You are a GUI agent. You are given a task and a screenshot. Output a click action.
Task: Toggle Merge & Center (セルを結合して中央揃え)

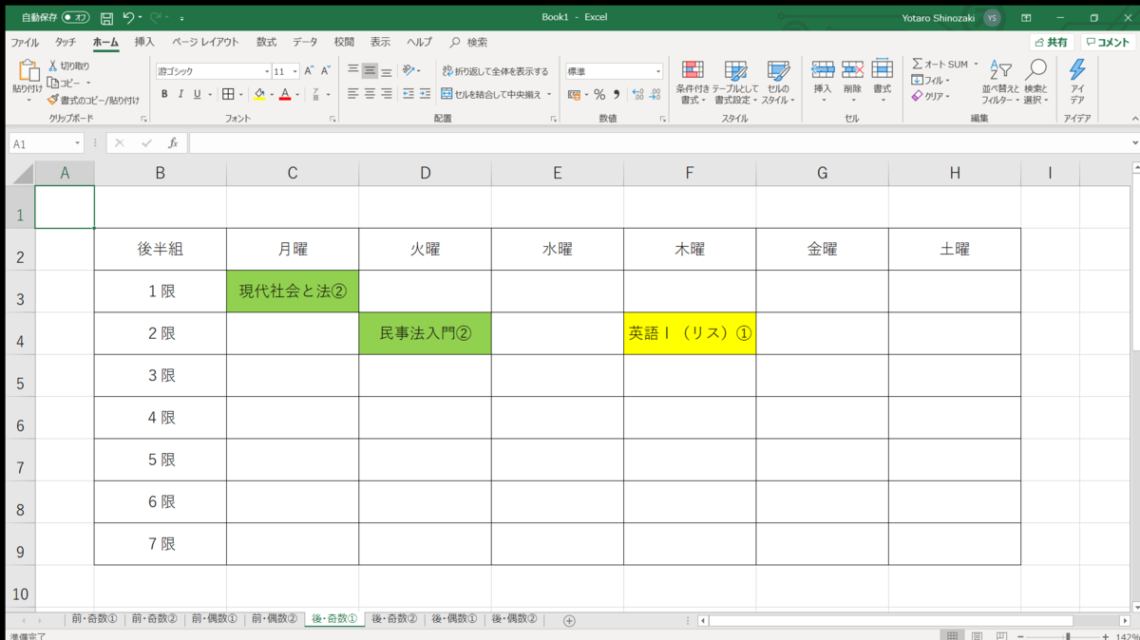pos(490,94)
